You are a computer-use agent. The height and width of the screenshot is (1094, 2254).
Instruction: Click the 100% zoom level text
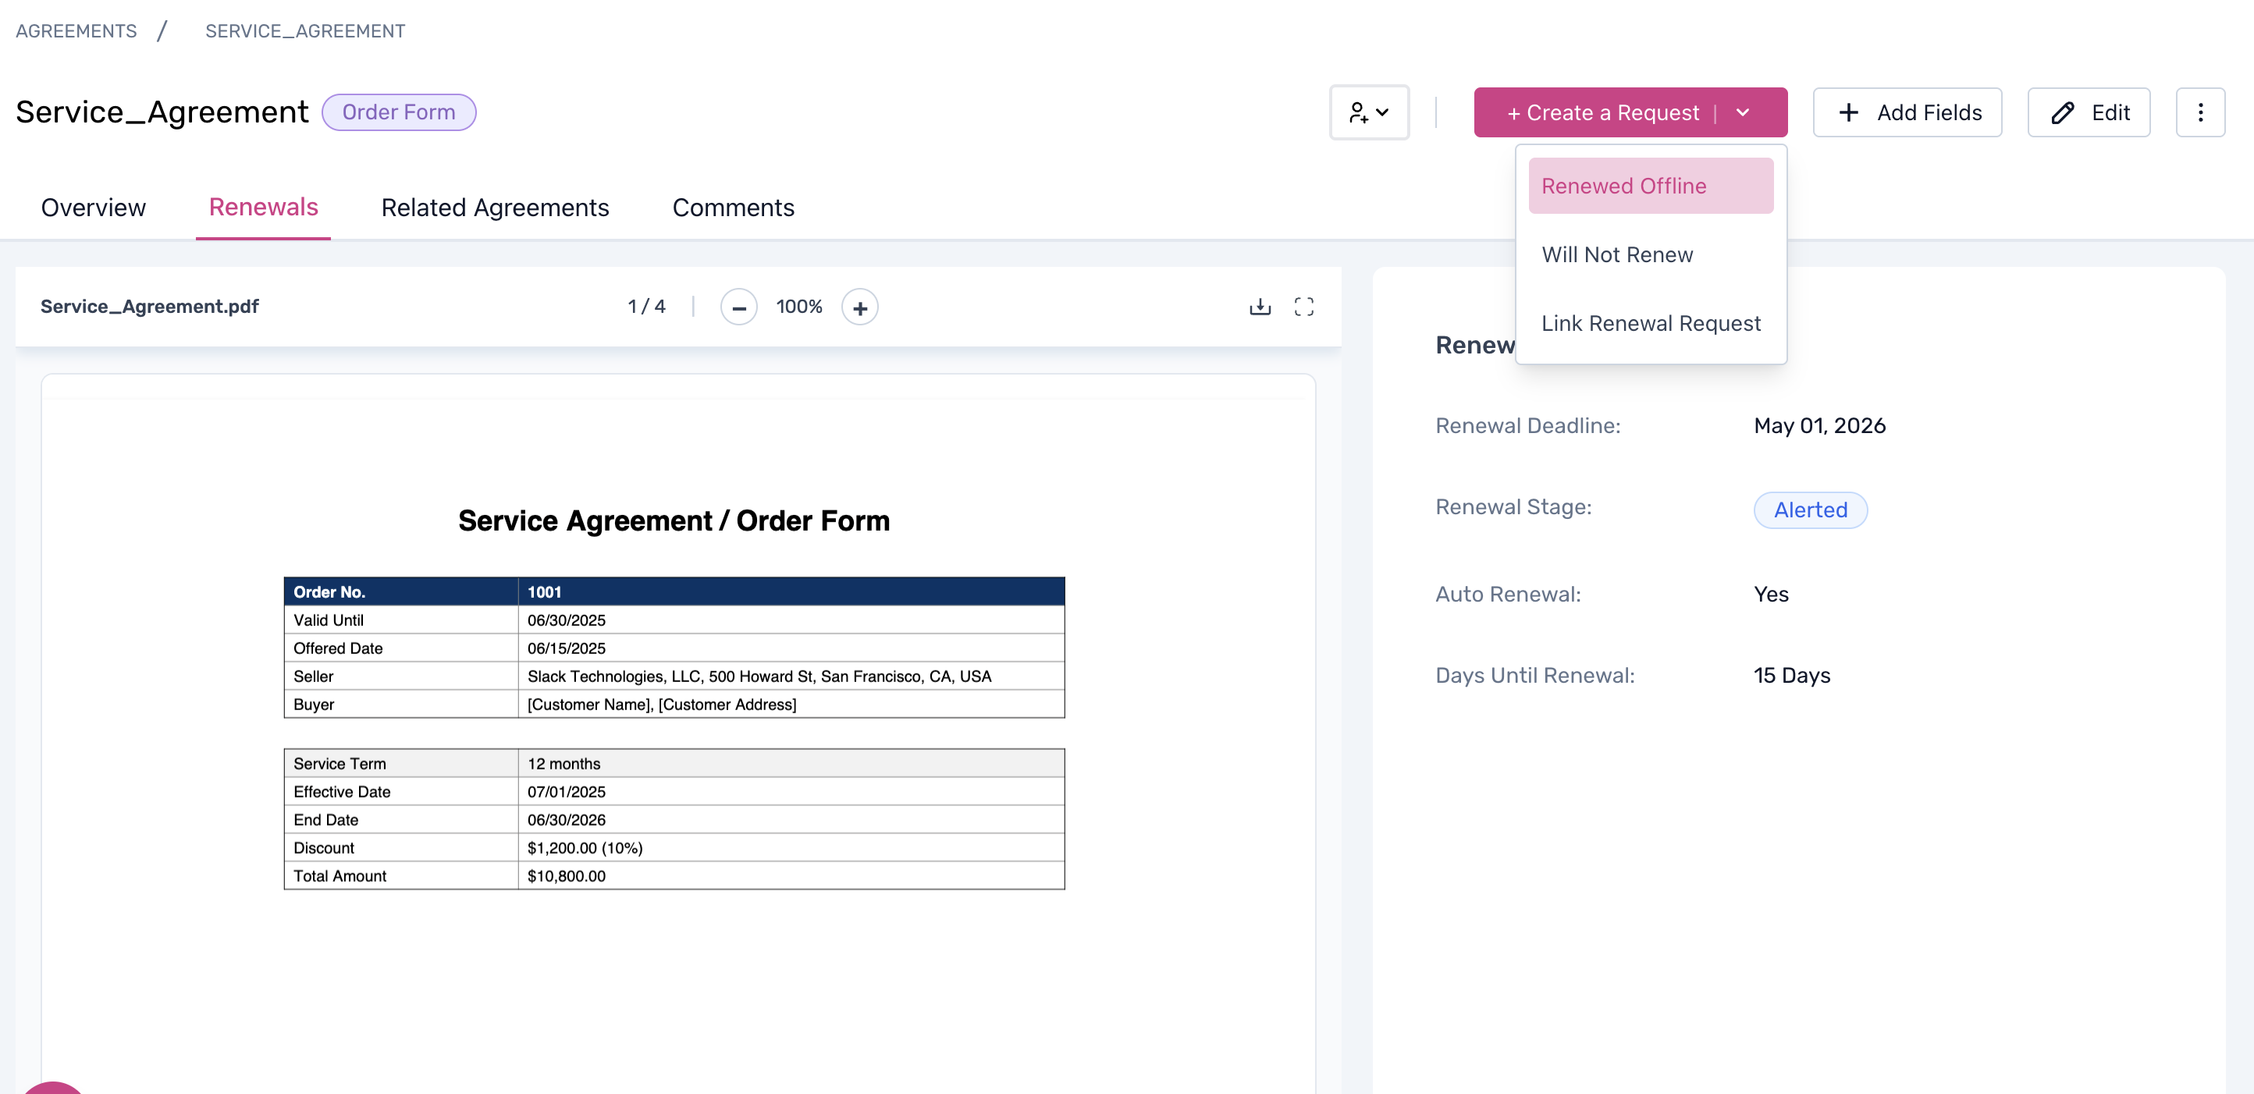point(798,307)
